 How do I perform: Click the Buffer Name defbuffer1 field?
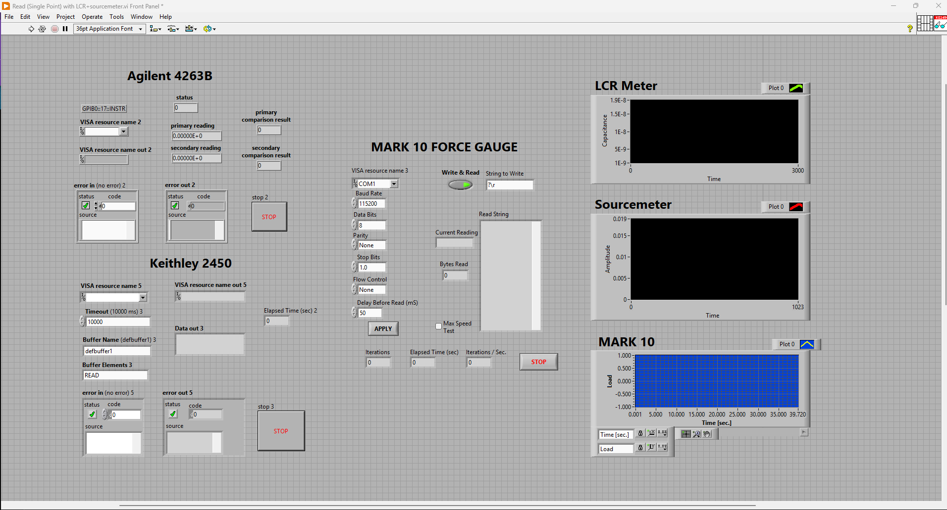coord(117,351)
